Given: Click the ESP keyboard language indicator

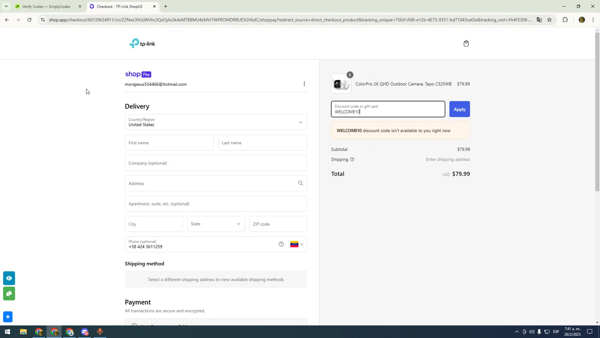Looking at the screenshot, I should (556, 332).
